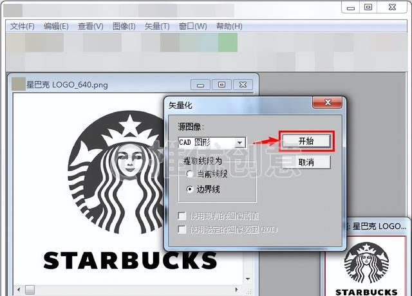The height and width of the screenshot is (296, 412).
Task: Click the image window icon beside 星巴克 title
Action: pos(19,84)
